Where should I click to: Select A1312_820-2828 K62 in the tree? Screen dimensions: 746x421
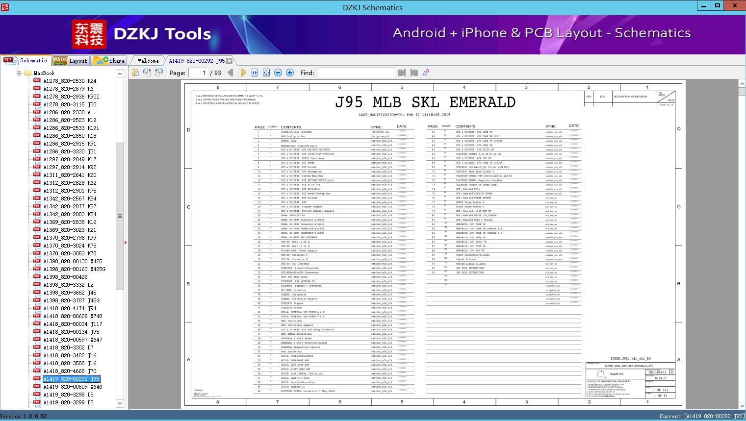pyautogui.click(x=70, y=183)
